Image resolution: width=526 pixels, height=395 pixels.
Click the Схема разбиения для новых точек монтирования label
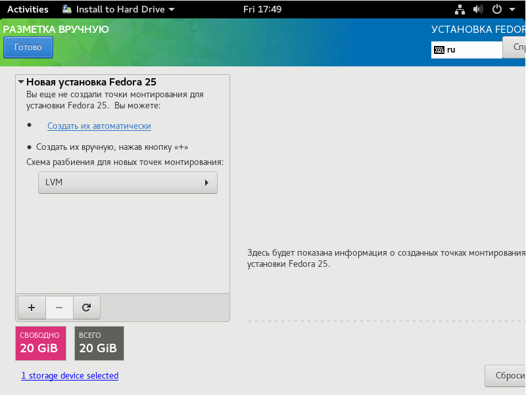[125, 162]
